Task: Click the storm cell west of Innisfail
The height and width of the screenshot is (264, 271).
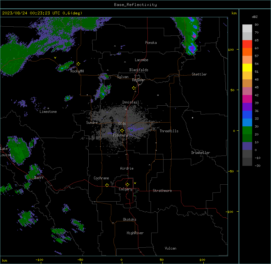Action: tap(103, 91)
